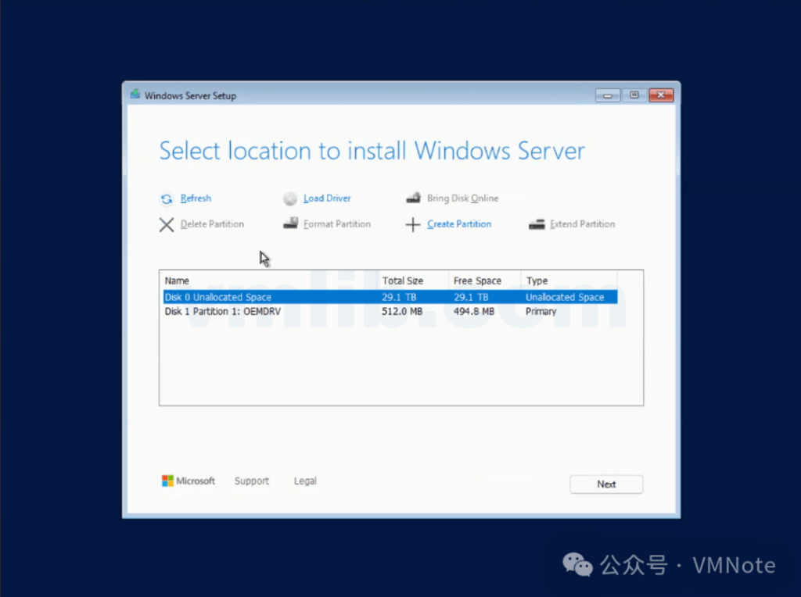Screen dimensions: 801x597
Task: Click the Microsoft logo
Action: (x=167, y=481)
